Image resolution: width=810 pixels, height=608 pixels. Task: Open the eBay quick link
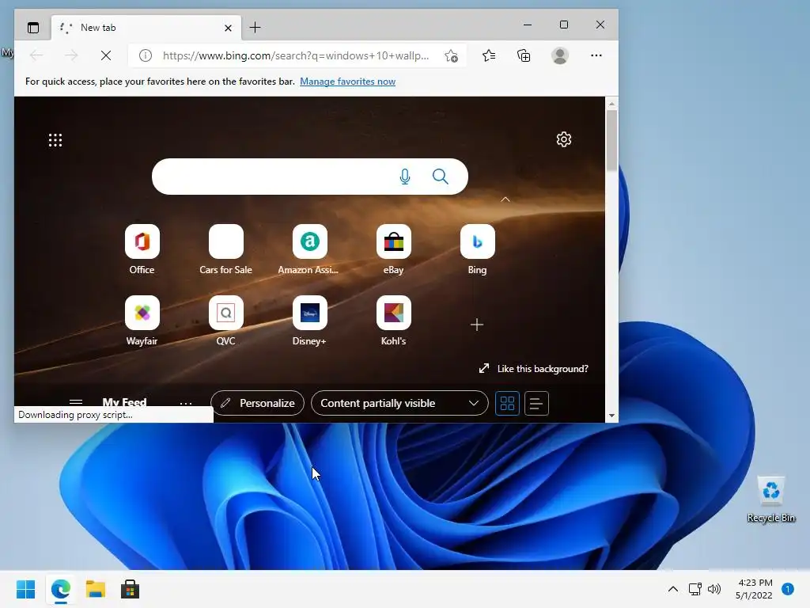pos(394,249)
